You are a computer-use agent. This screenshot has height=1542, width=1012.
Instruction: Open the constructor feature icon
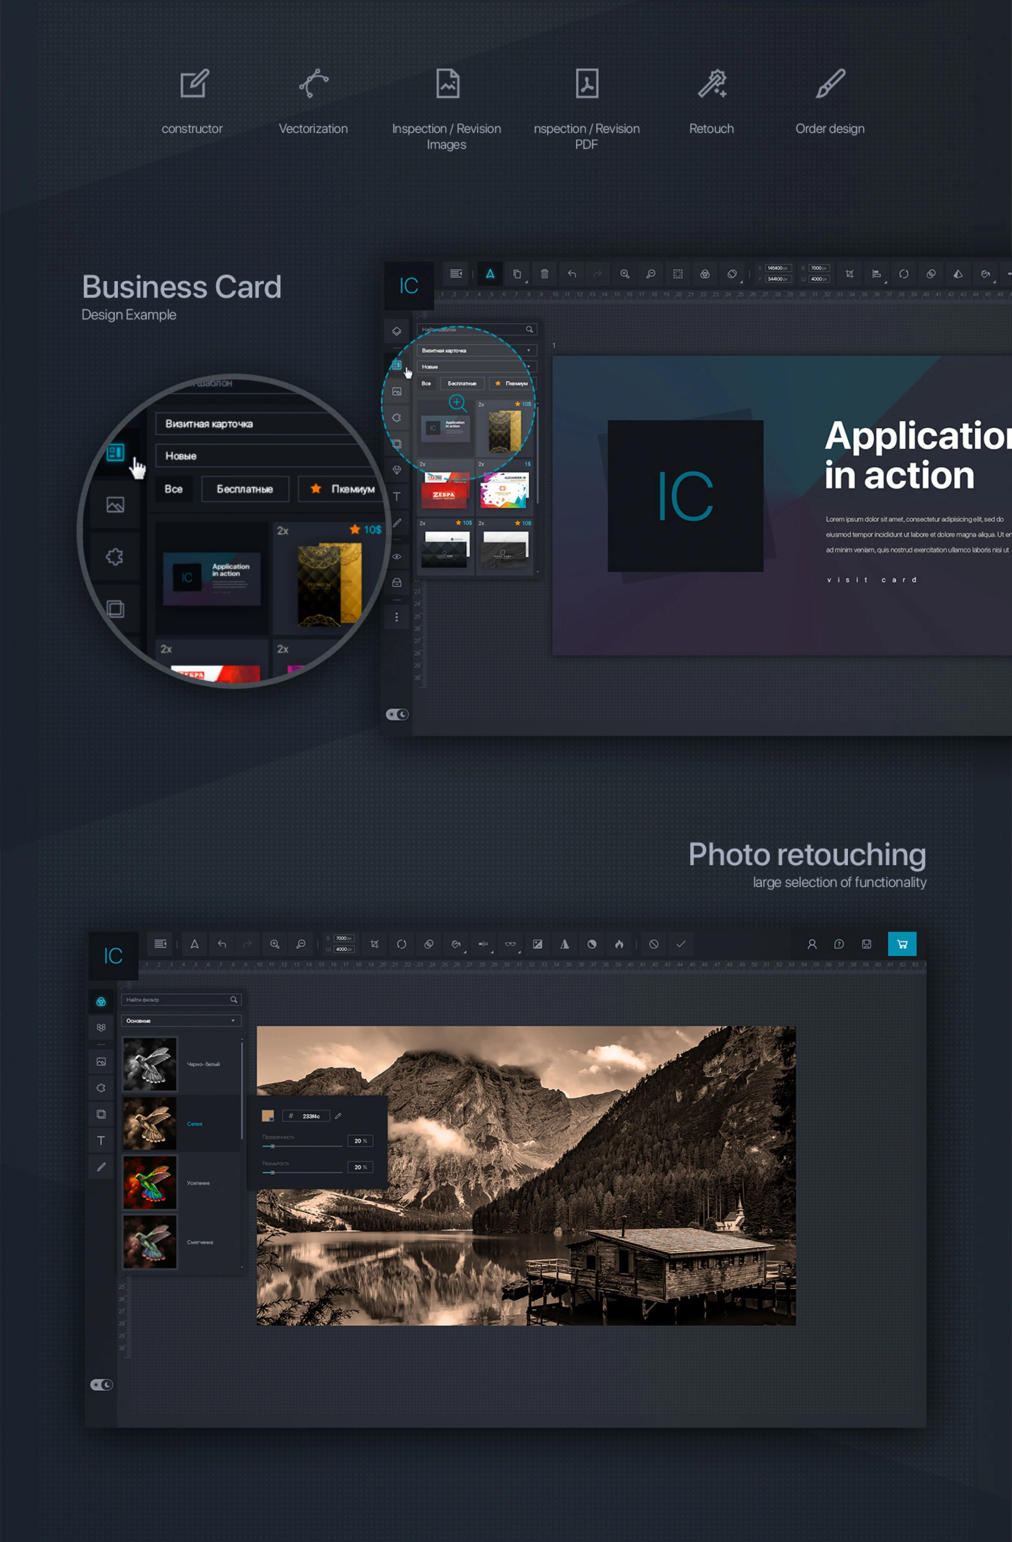194,84
